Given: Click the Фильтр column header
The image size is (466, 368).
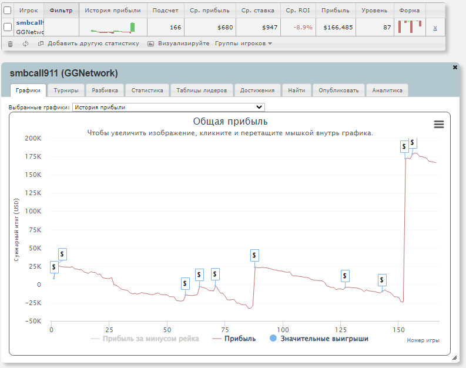Looking at the screenshot, I should (x=61, y=11).
